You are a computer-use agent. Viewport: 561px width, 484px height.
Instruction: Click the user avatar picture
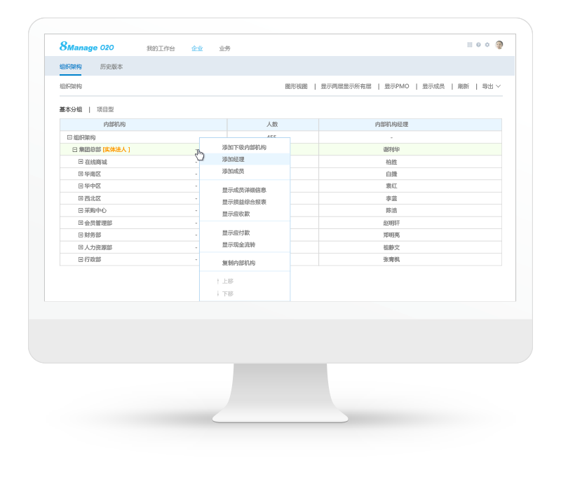499,45
